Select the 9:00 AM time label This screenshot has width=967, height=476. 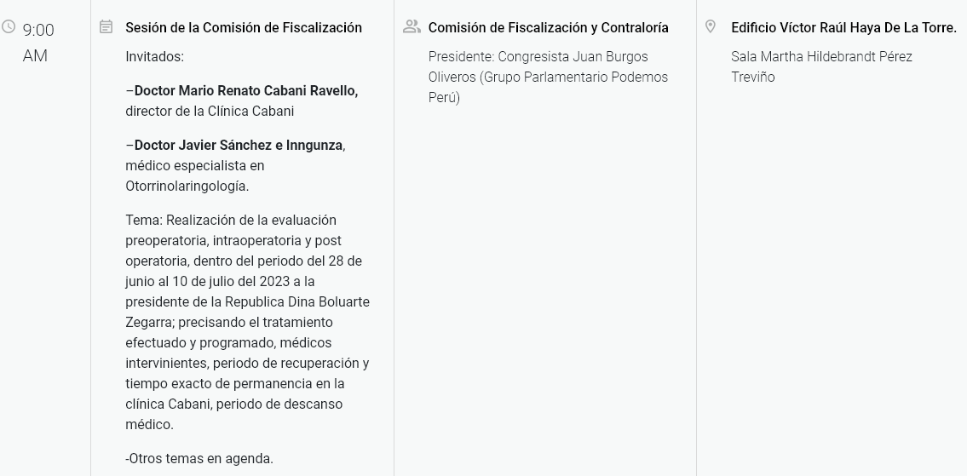coord(38,43)
